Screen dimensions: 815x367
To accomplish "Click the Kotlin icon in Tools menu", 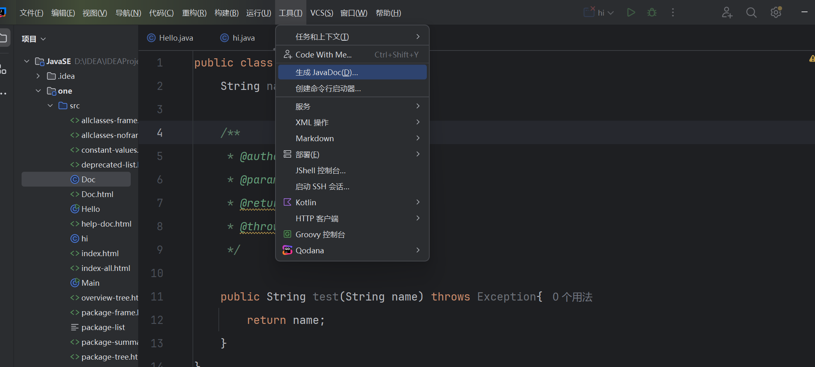I will click(x=287, y=202).
